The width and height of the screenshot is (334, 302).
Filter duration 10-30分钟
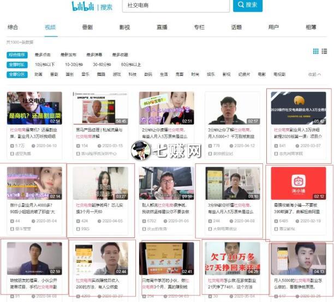(x=74, y=64)
